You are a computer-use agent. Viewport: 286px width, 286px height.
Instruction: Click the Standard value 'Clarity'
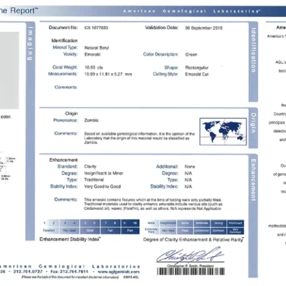click(90, 167)
